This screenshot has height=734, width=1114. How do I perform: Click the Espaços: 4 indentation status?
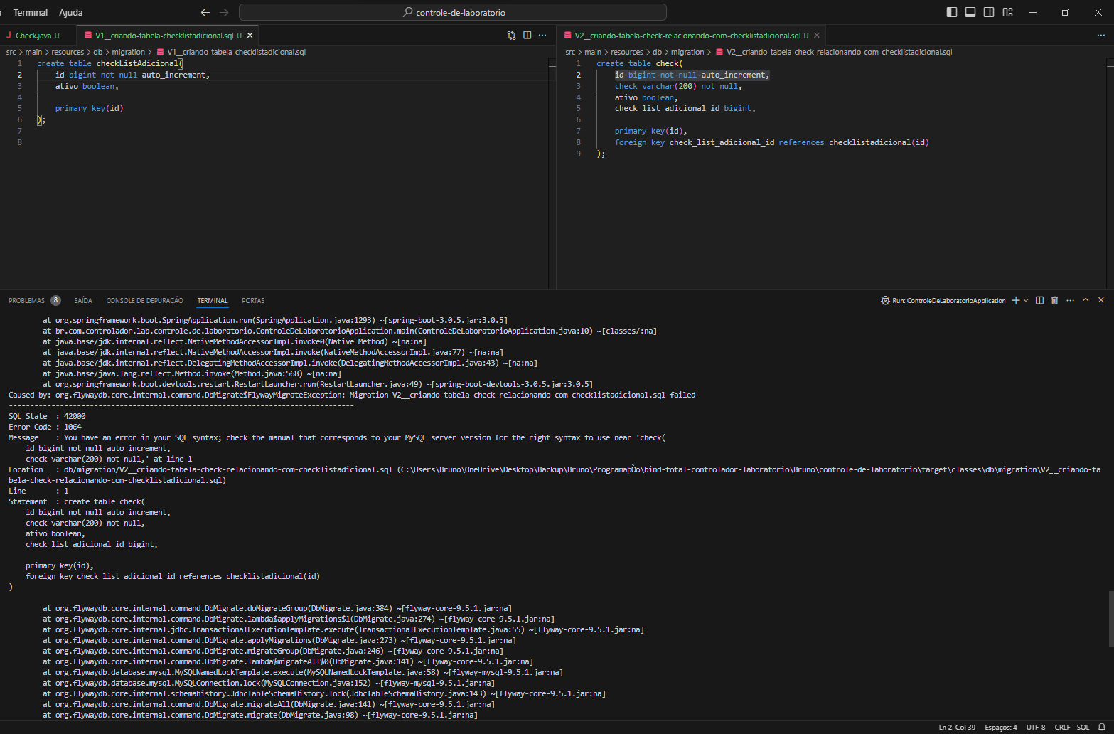(x=1001, y=727)
